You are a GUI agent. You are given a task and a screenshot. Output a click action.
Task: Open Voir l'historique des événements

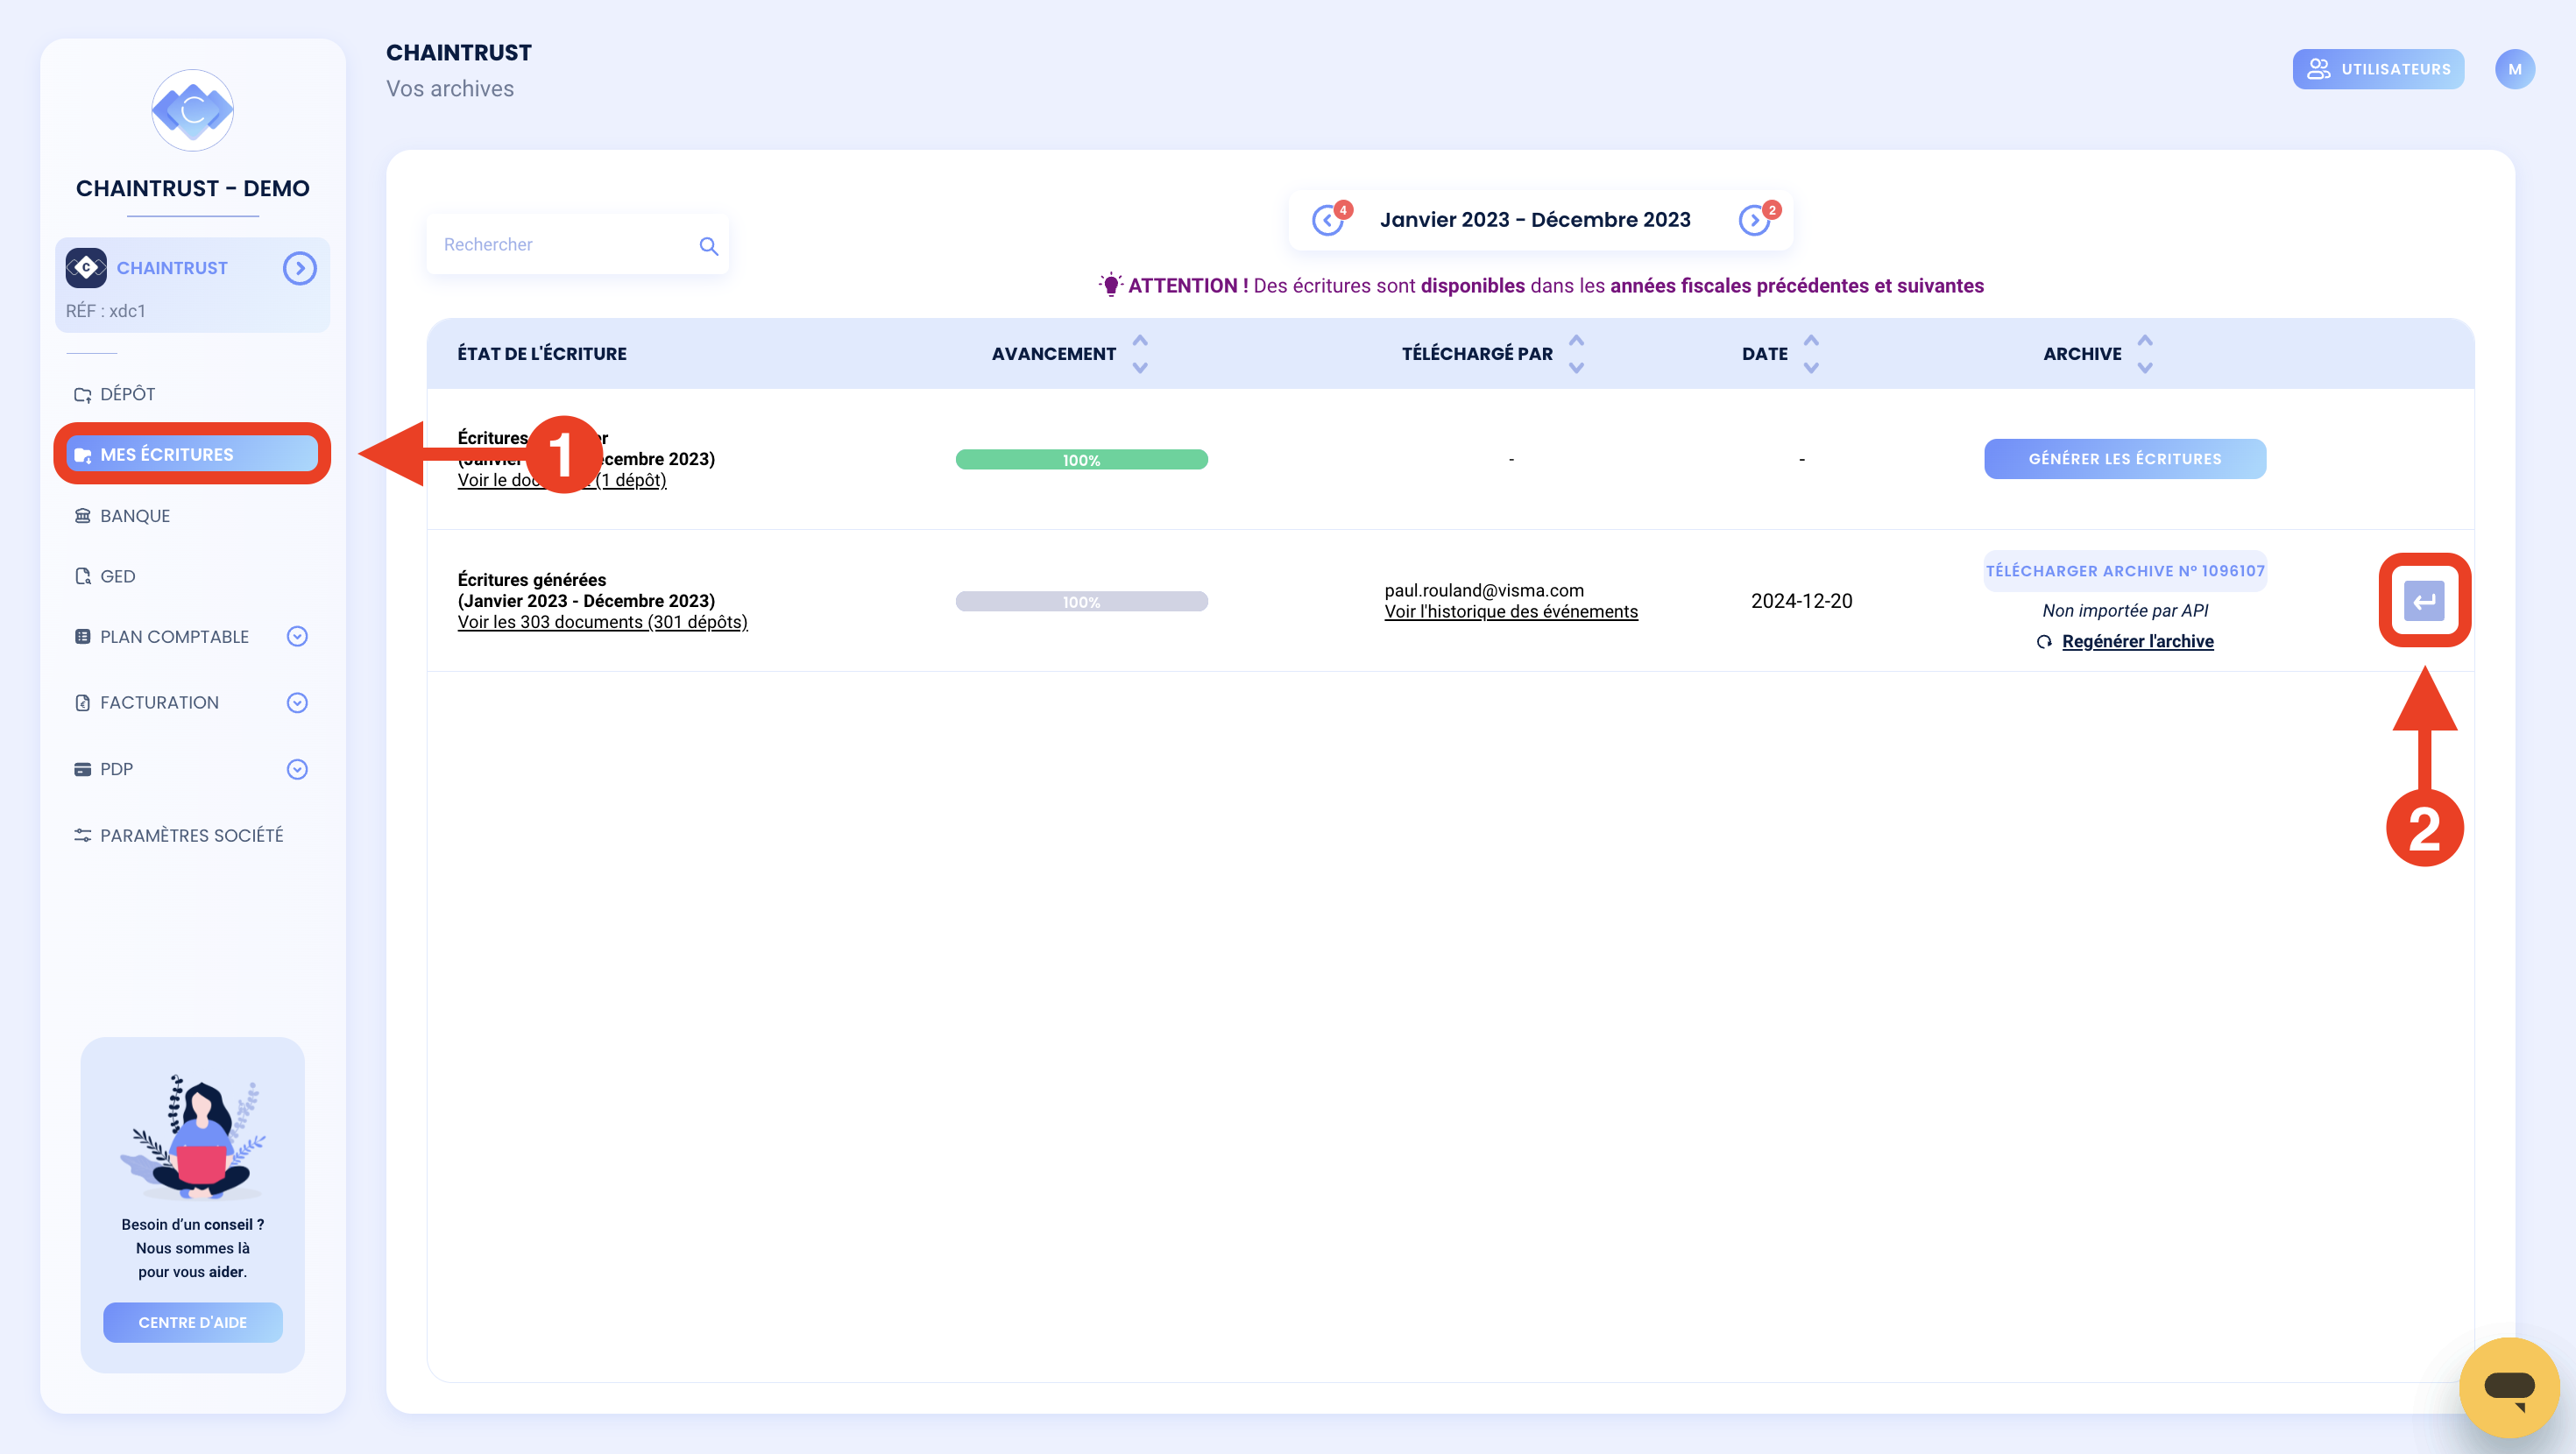[x=1511, y=612]
